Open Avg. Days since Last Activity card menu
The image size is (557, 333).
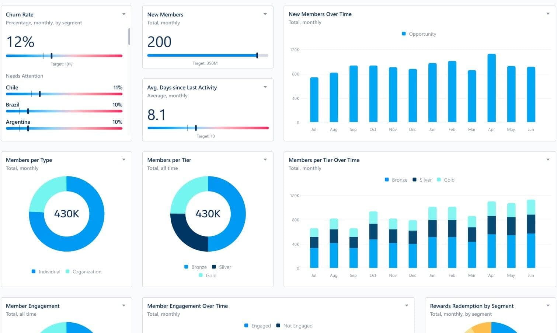click(x=265, y=87)
